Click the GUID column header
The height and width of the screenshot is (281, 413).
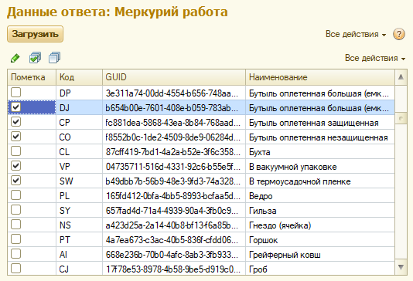[174, 77]
